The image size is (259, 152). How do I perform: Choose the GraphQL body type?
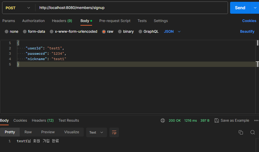140,32
